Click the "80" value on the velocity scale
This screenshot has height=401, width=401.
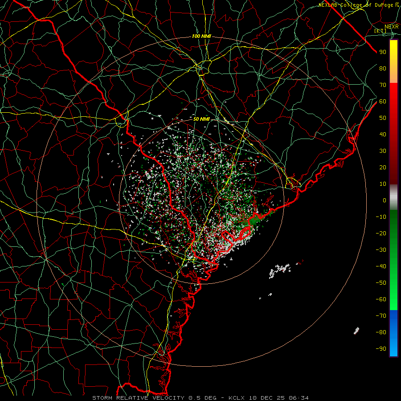tap(383, 69)
